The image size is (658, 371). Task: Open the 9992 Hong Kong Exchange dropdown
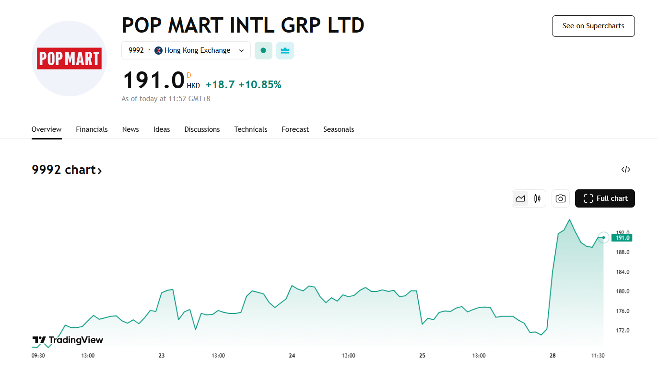pyautogui.click(x=186, y=50)
